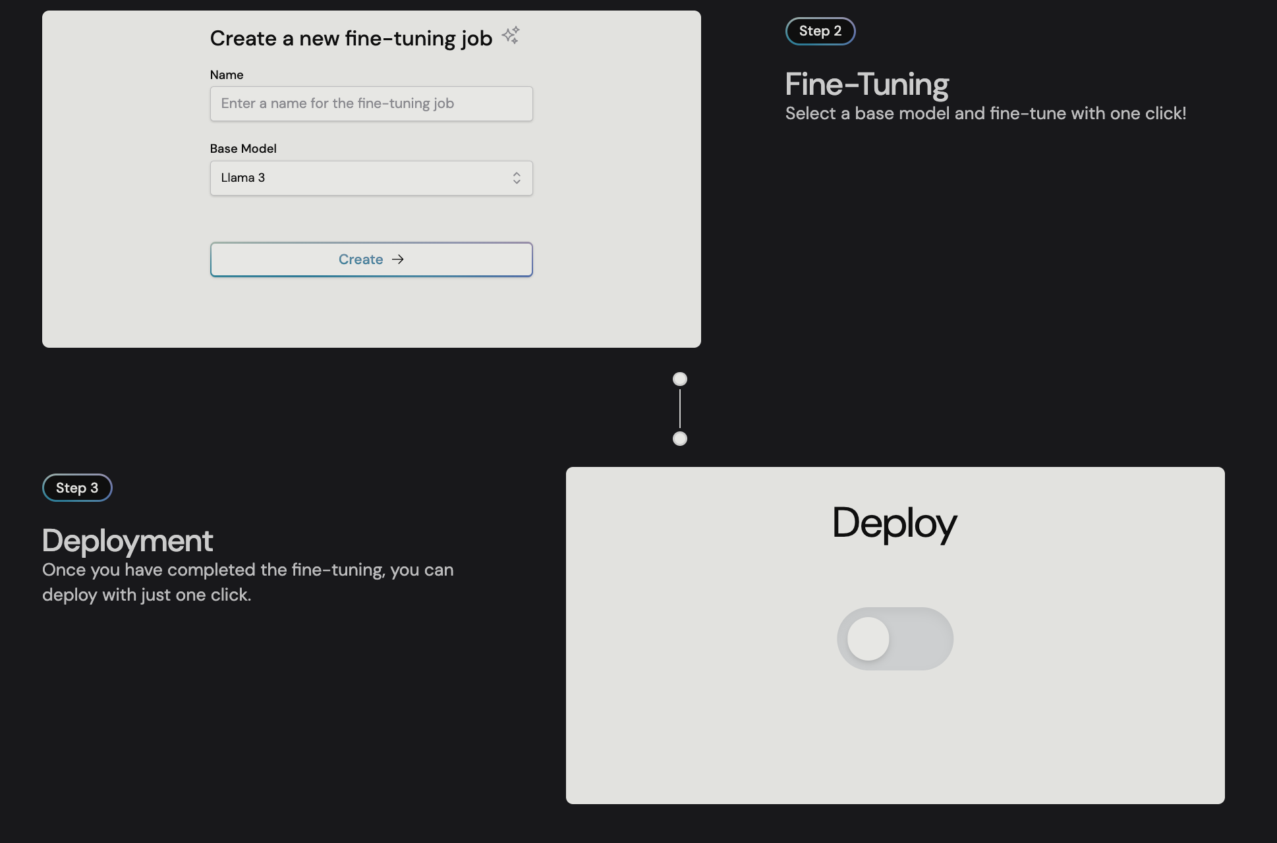This screenshot has height=843, width=1277.
Task: Click the 'Create a new fine-tuning job' heading
Action: [351, 39]
